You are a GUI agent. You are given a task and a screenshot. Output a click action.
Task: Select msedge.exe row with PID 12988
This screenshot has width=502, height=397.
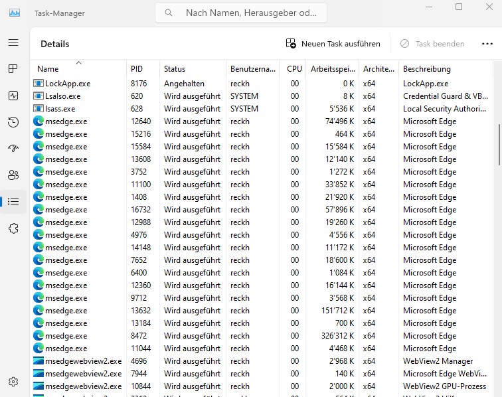(262, 222)
